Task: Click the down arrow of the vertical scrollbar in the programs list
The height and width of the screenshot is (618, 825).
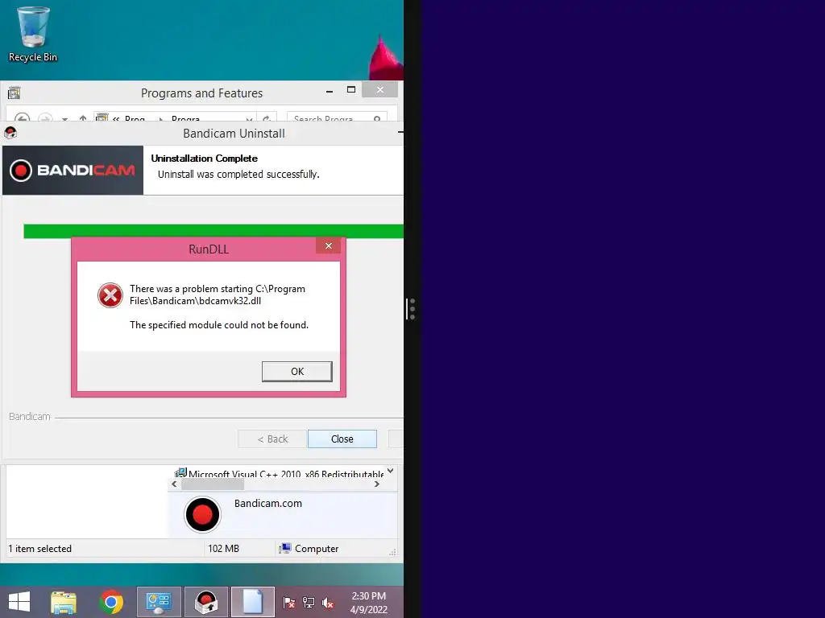Action: (391, 471)
